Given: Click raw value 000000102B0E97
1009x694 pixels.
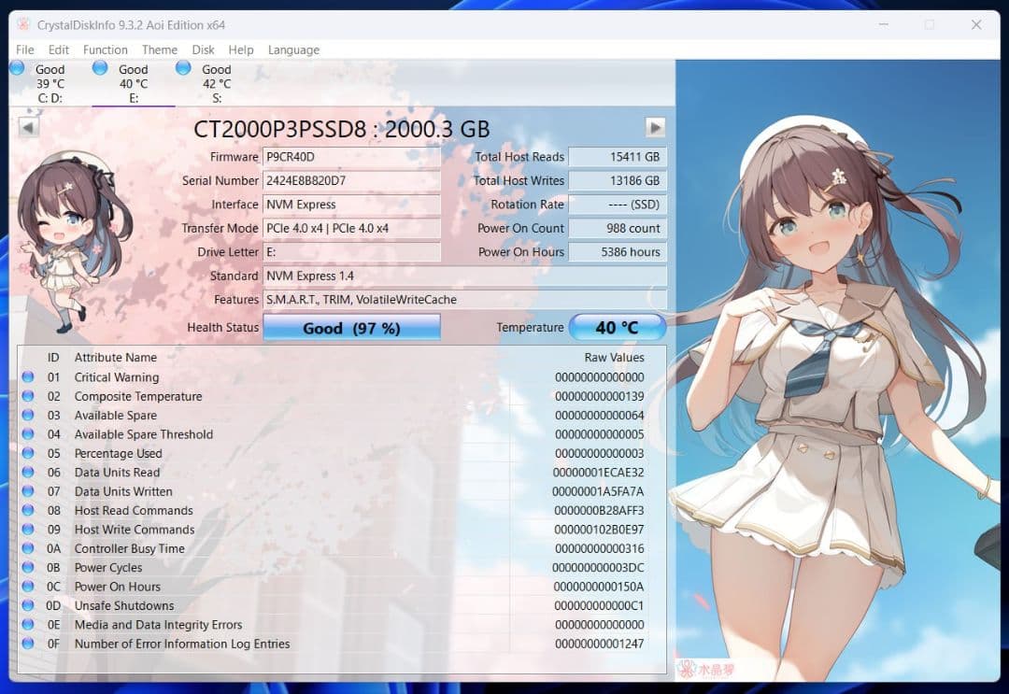Looking at the screenshot, I should pos(599,530).
